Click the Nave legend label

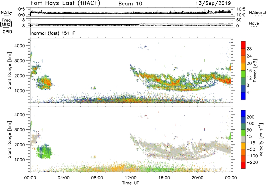click(x=254, y=23)
